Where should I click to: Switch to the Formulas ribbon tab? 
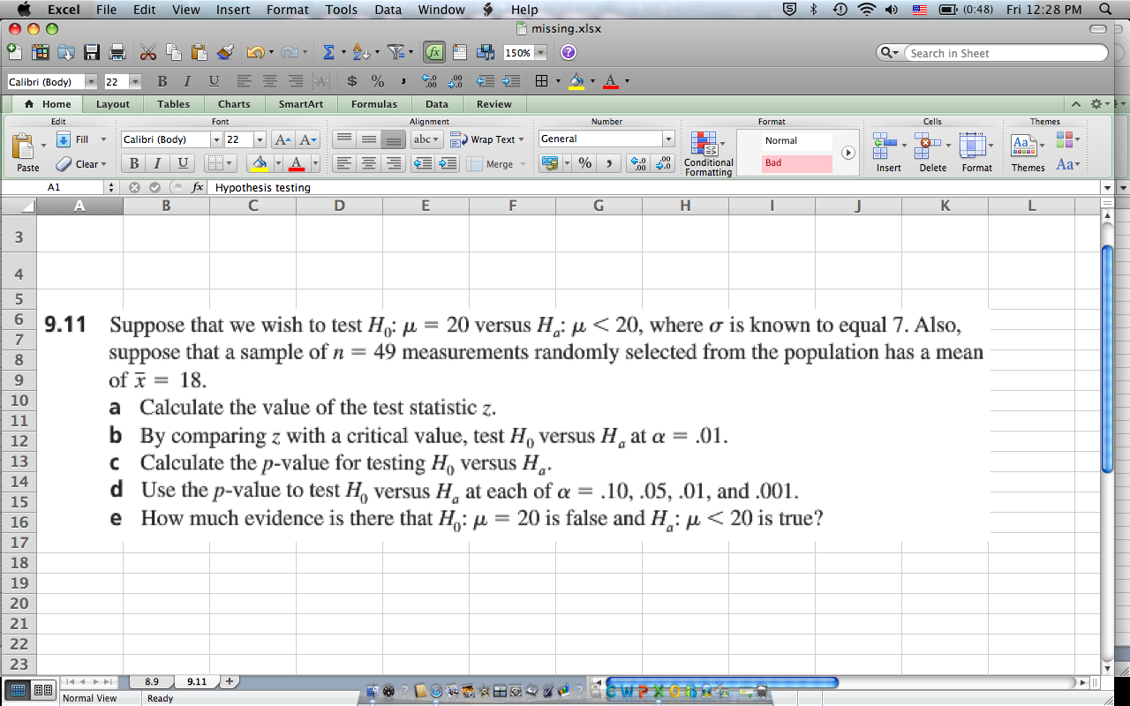click(x=373, y=103)
